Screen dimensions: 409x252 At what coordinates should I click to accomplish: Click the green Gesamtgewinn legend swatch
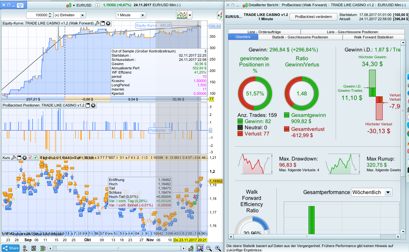(287, 115)
